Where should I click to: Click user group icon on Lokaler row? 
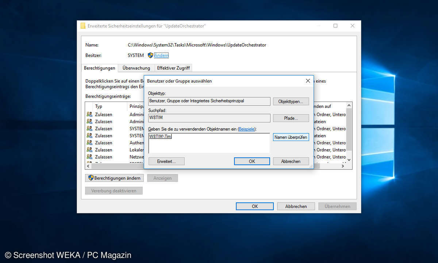(89, 150)
